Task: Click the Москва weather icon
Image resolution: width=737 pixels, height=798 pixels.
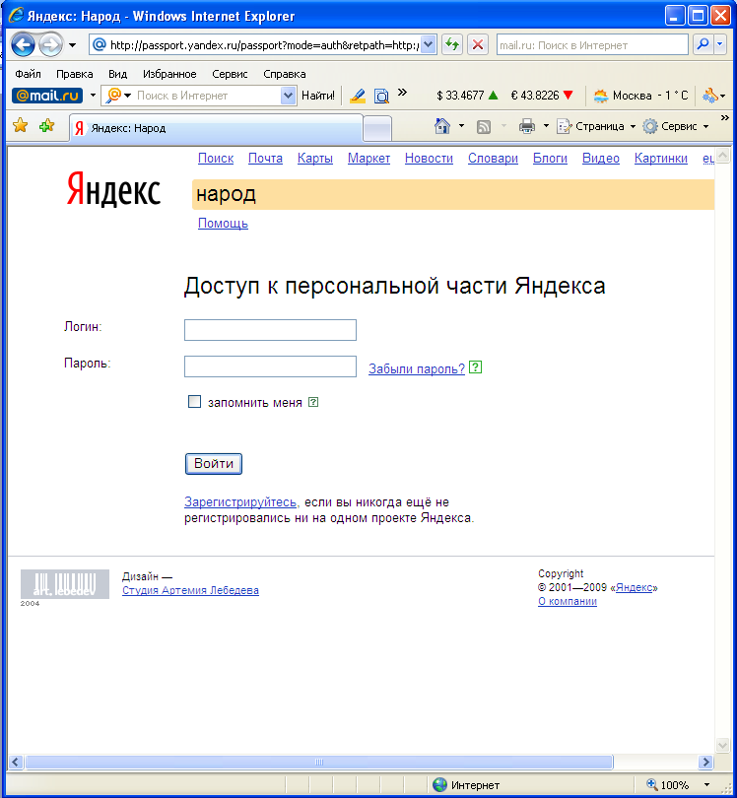Action: tap(601, 96)
